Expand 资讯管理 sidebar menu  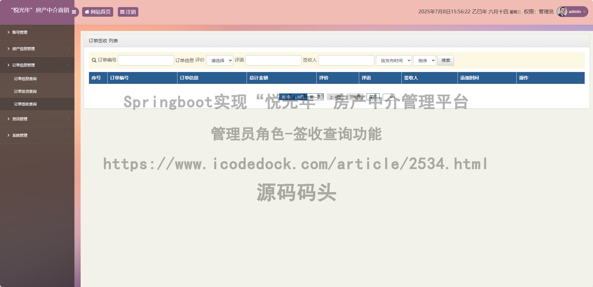37,119
